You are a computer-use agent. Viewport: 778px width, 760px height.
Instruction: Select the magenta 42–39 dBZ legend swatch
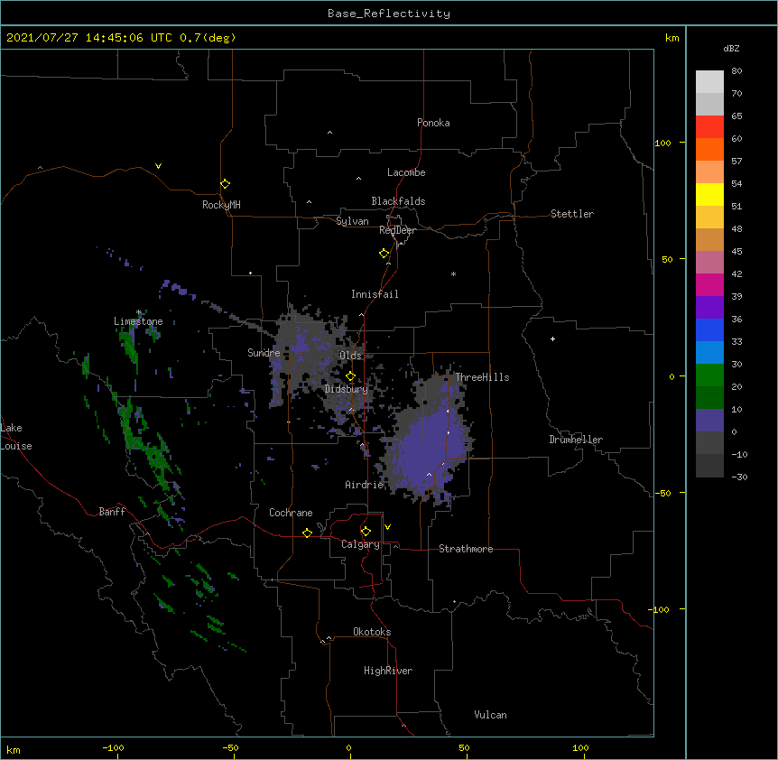709,284
